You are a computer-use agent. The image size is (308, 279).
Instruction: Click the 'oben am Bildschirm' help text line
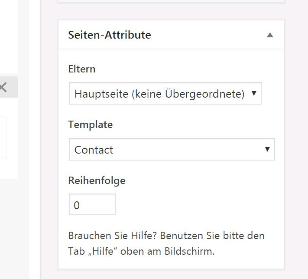pyautogui.click(x=167, y=251)
